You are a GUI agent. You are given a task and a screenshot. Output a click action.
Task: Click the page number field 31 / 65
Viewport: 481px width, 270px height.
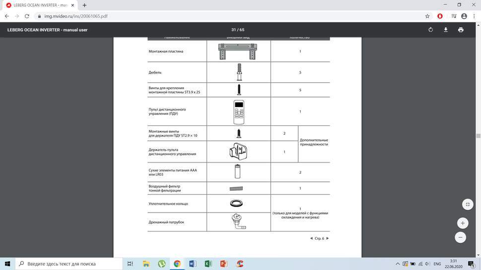[238, 30]
